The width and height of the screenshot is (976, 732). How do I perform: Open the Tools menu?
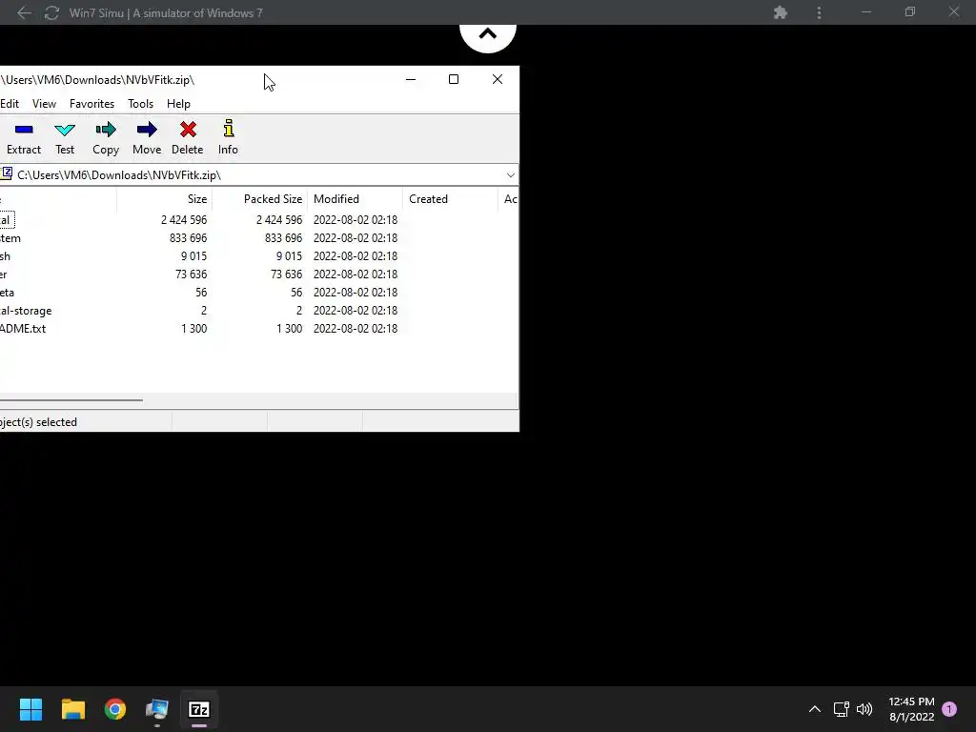click(x=141, y=104)
